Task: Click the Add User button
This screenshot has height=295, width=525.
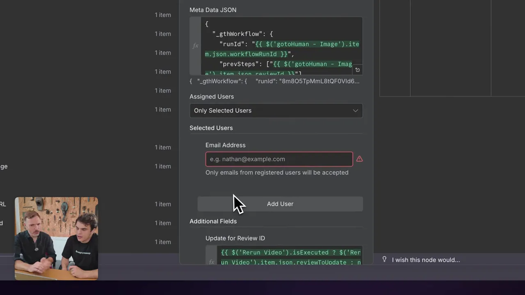Action: pyautogui.click(x=280, y=204)
